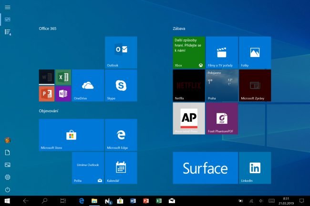Open the touch keyboard tray icon
Image resolution: width=310 pixels, height=206 pixels.
pyautogui.click(x=271, y=201)
